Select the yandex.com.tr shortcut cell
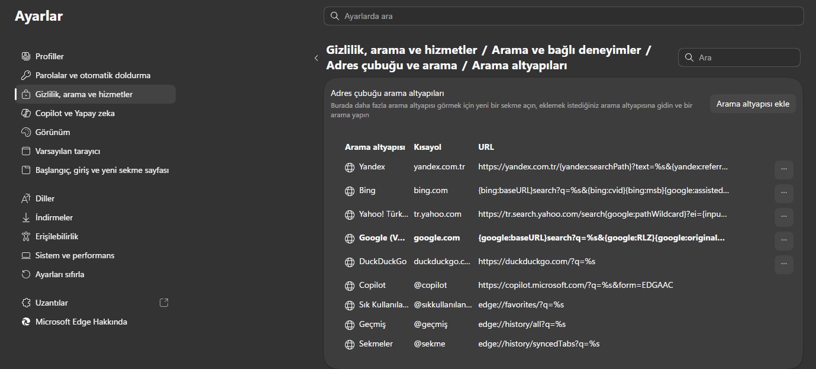This screenshot has width=816, height=369. coord(439,167)
